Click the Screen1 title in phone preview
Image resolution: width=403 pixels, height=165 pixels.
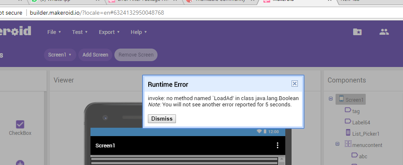pyautogui.click(x=105, y=145)
